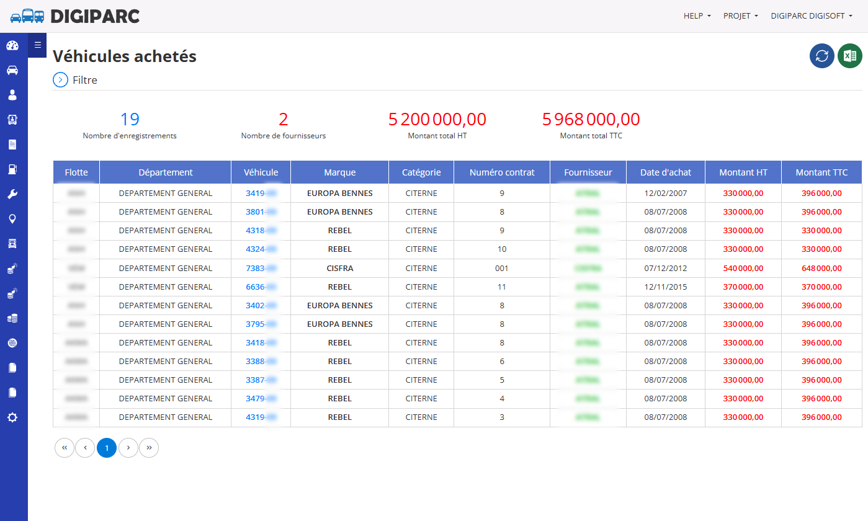868x521 pixels.
Task: Open the DIGIPARC DIGISOFT user dropdown
Action: click(x=812, y=16)
